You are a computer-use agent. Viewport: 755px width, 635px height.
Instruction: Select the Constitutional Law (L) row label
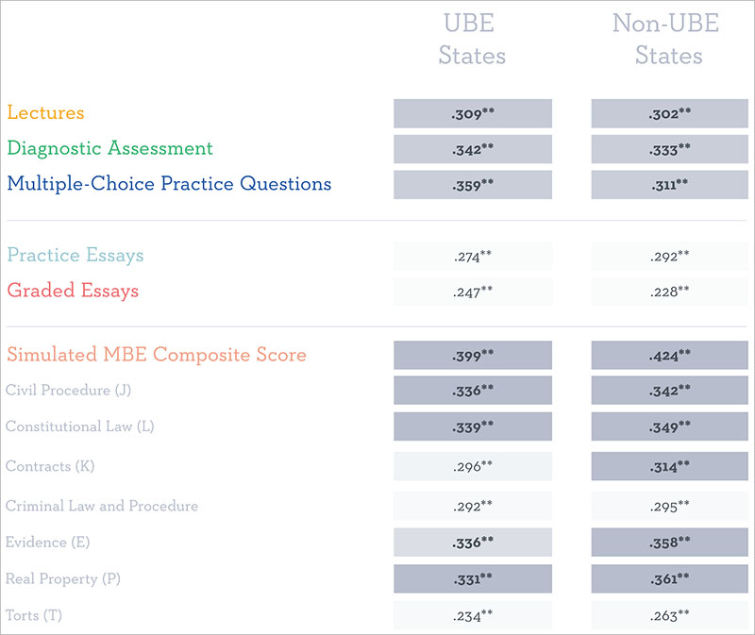coord(79,426)
